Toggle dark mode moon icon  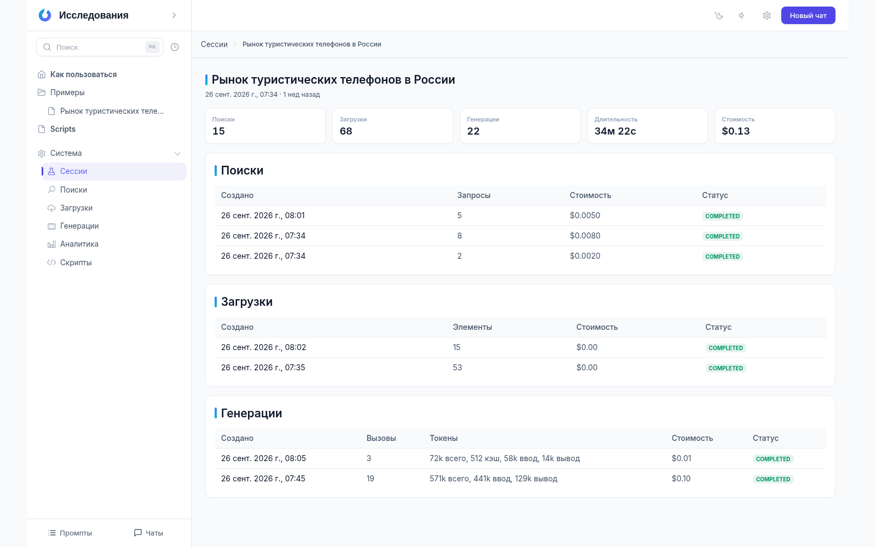719,15
